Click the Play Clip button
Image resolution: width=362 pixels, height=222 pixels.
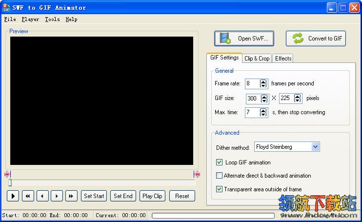(152, 196)
